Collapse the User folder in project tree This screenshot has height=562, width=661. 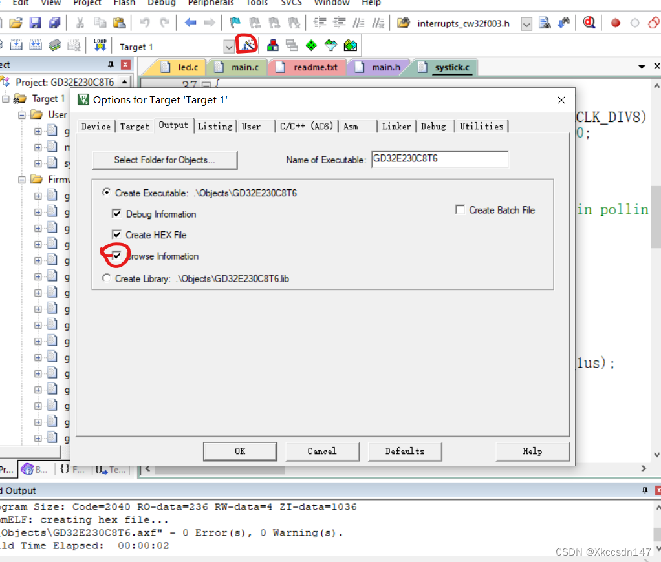point(21,116)
